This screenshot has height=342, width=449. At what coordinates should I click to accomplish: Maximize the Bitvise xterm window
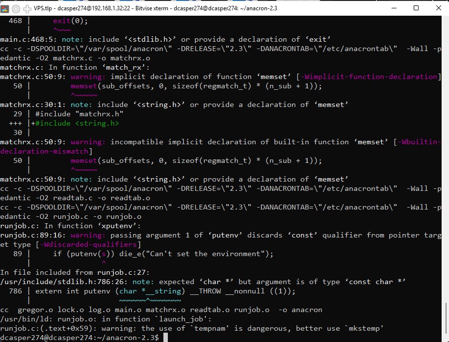click(x=416, y=8)
